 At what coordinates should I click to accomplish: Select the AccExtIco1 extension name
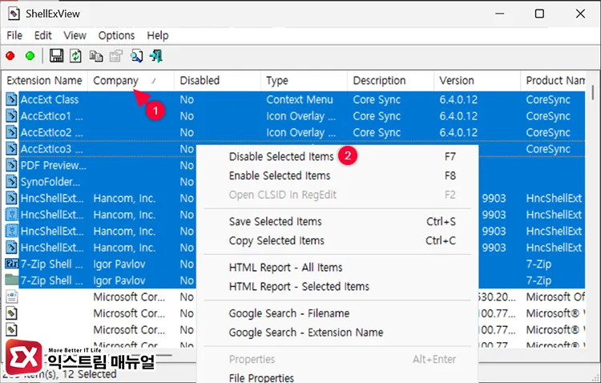click(52, 116)
